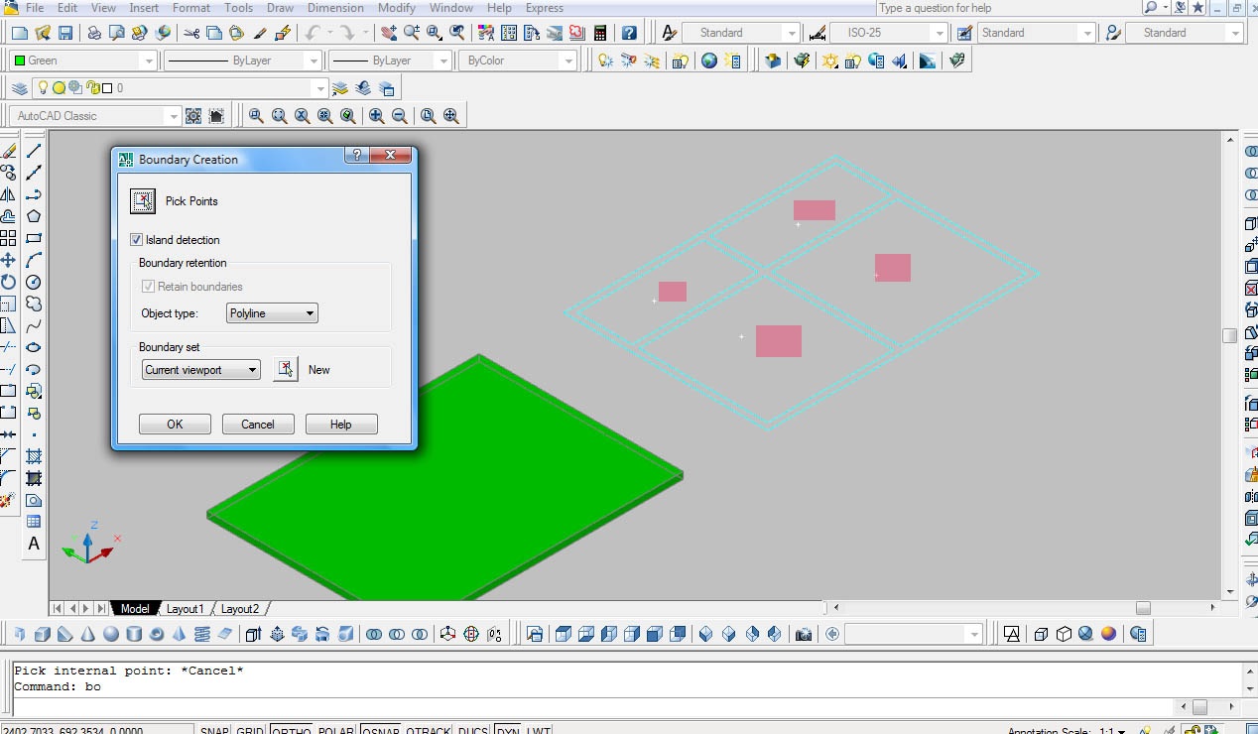Select the Revision Cloud tool
The height and width of the screenshot is (734, 1258).
(x=34, y=304)
